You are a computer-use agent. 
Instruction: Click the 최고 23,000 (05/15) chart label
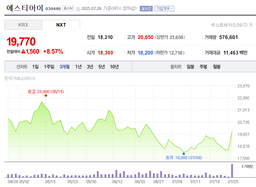(46, 92)
